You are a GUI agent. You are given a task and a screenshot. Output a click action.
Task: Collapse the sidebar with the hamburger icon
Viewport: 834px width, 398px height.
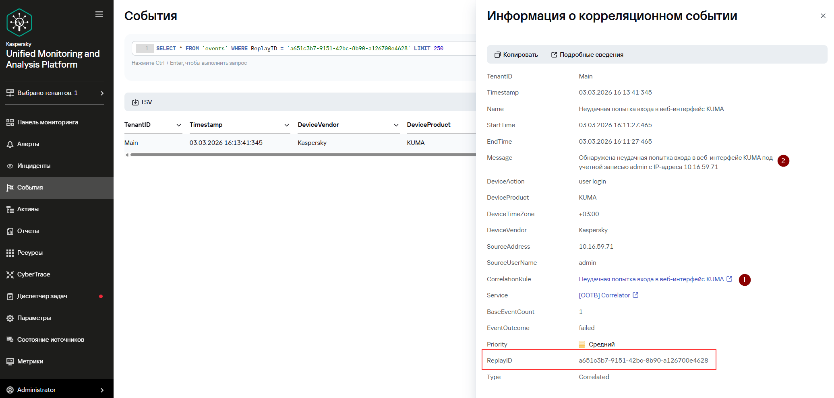tap(99, 14)
